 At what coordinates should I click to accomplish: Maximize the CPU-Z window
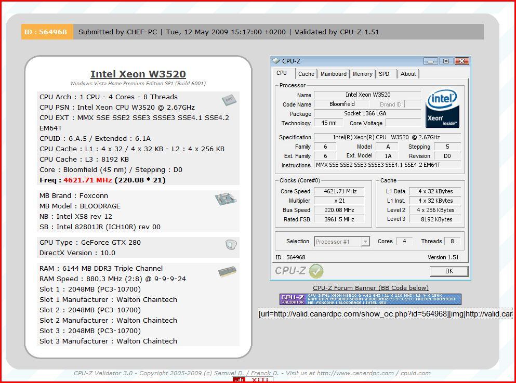coord(446,61)
